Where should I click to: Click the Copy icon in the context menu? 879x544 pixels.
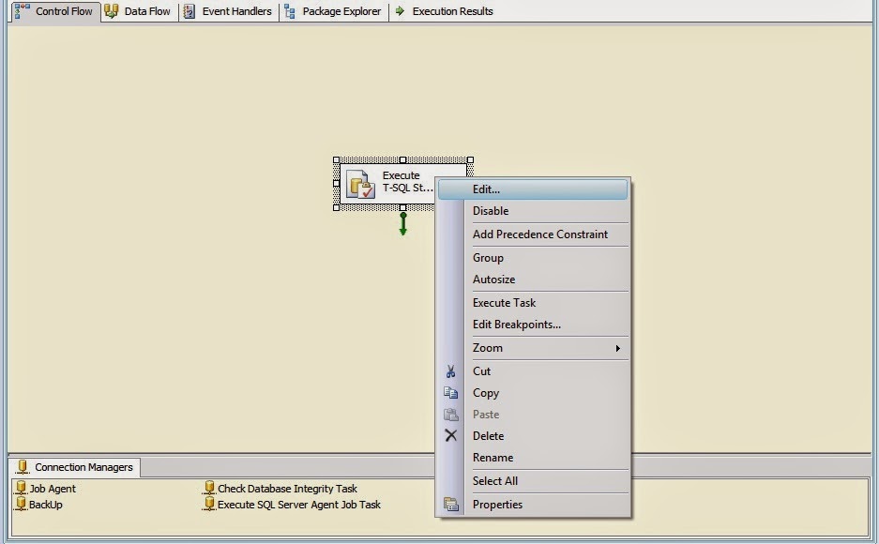452,393
